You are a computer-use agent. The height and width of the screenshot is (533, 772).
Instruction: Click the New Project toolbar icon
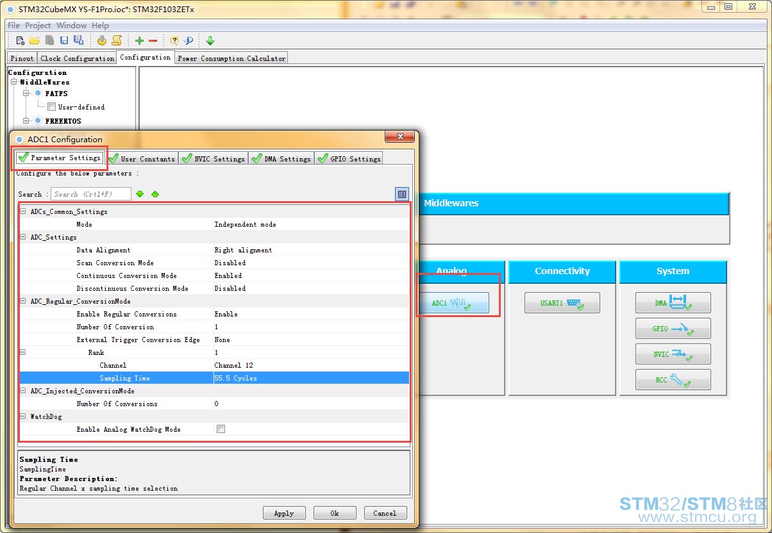tap(21, 40)
